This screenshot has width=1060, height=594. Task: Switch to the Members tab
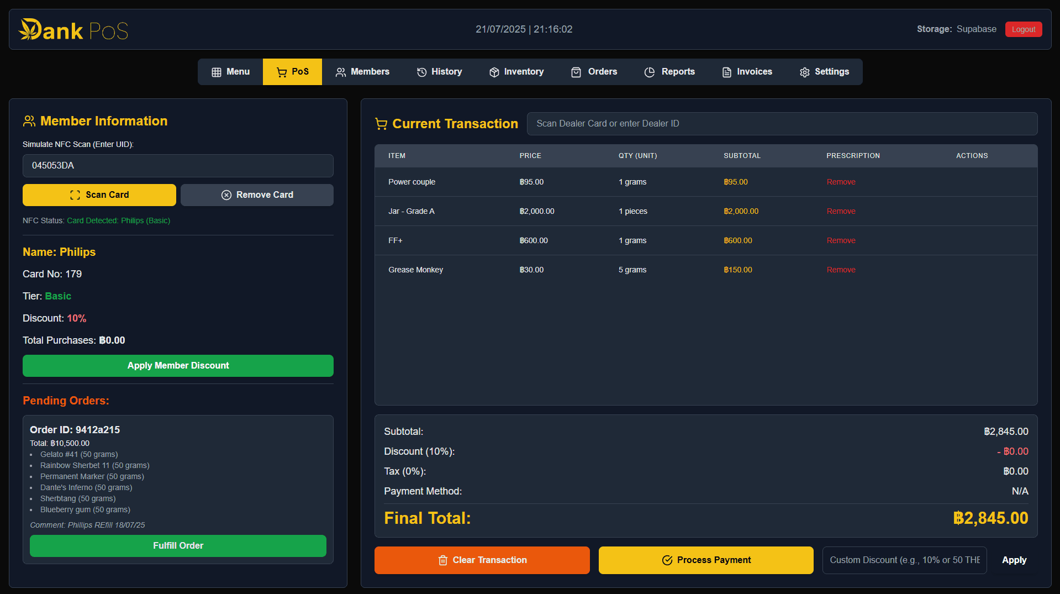(362, 72)
